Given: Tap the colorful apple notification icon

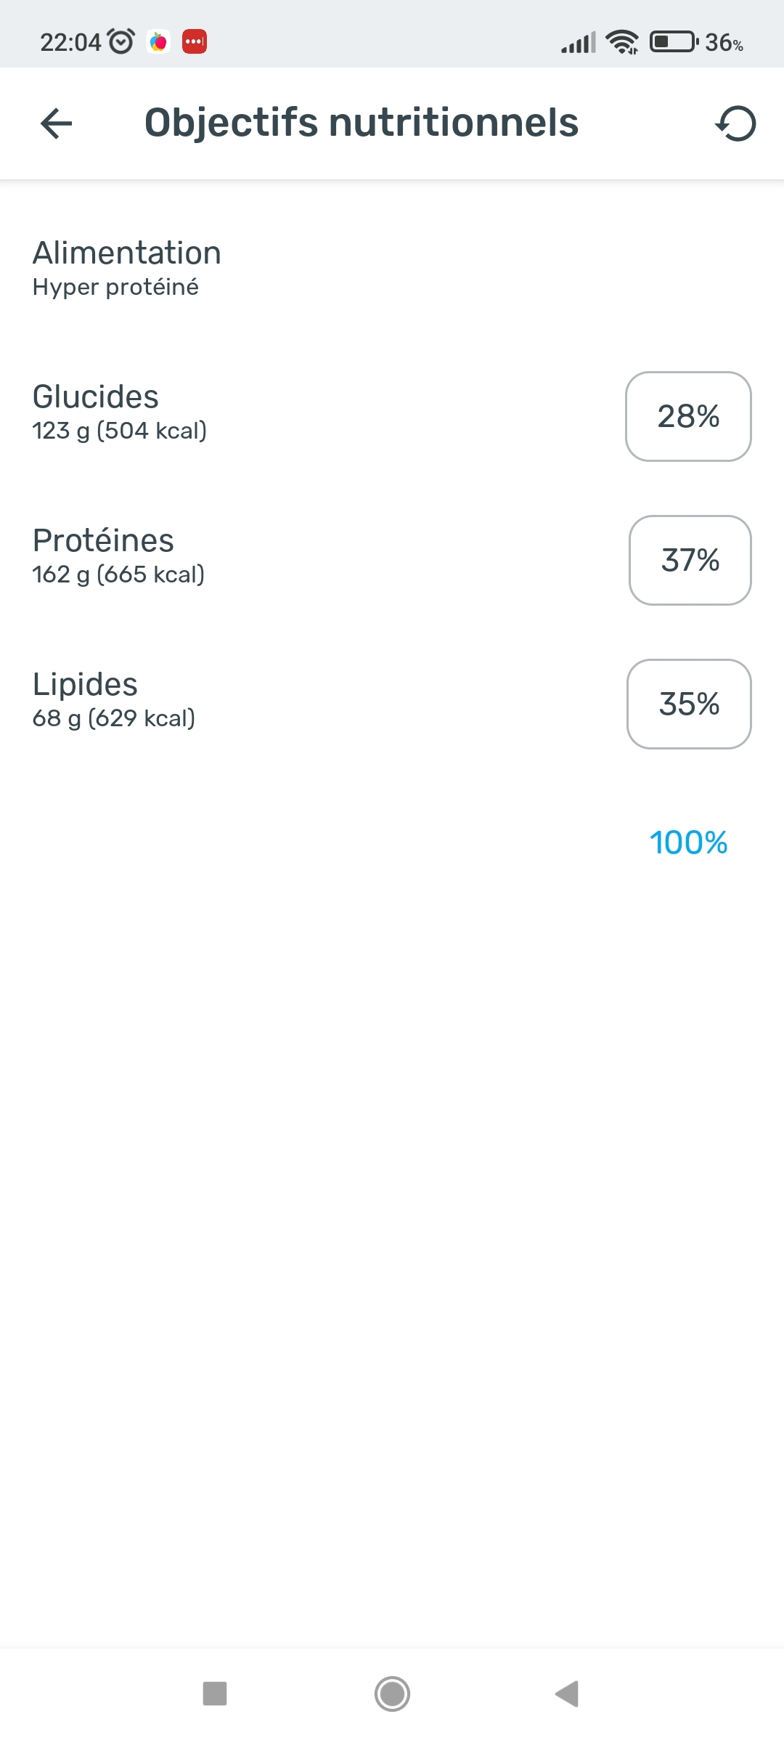Looking at the screenshot, I should tap(158, 42).
